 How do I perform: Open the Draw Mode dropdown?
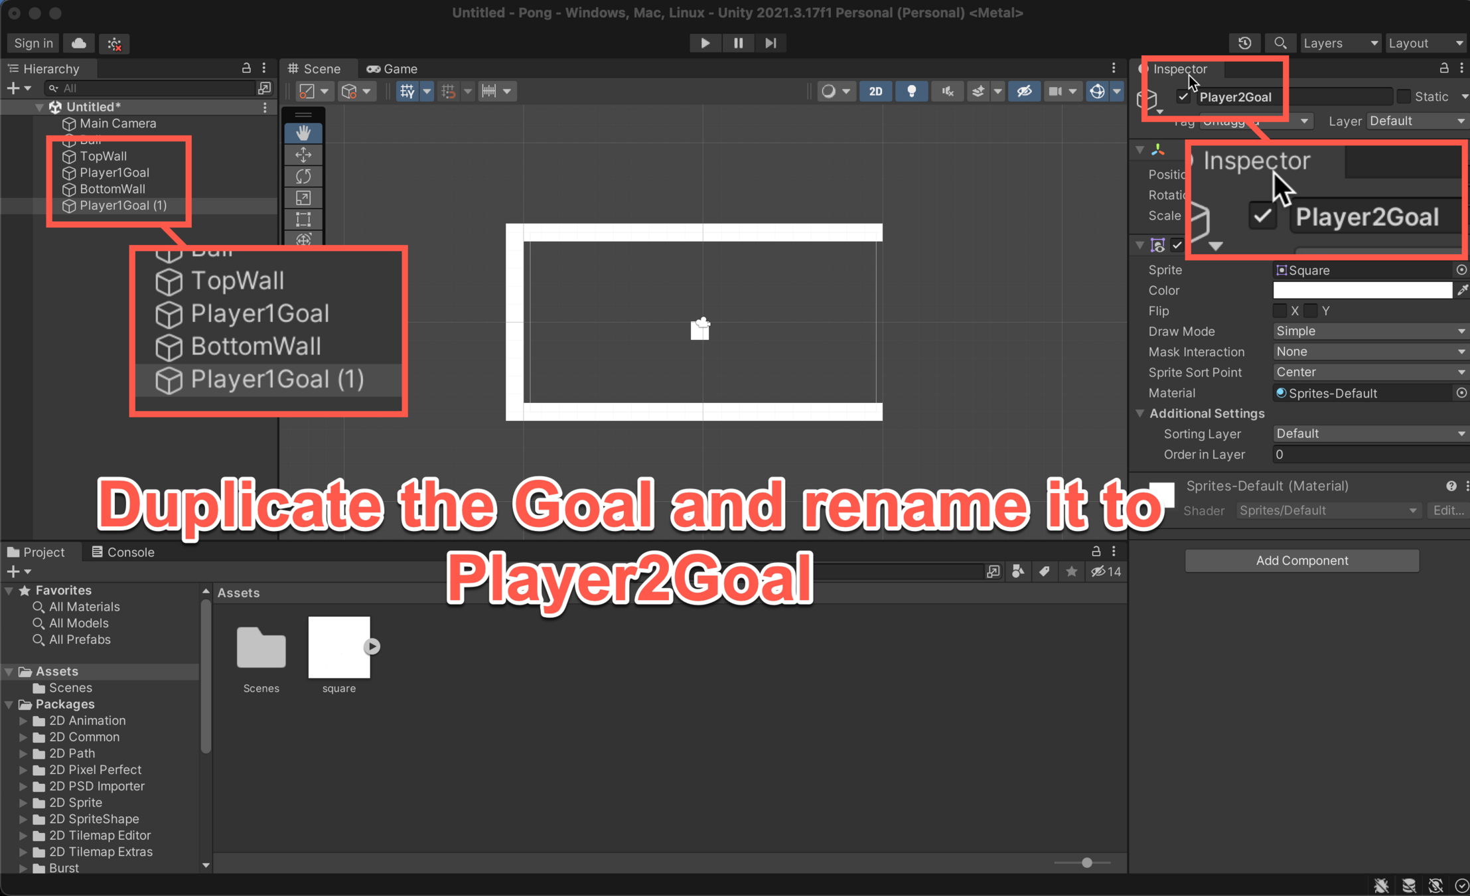click(x=1369, y=331)
